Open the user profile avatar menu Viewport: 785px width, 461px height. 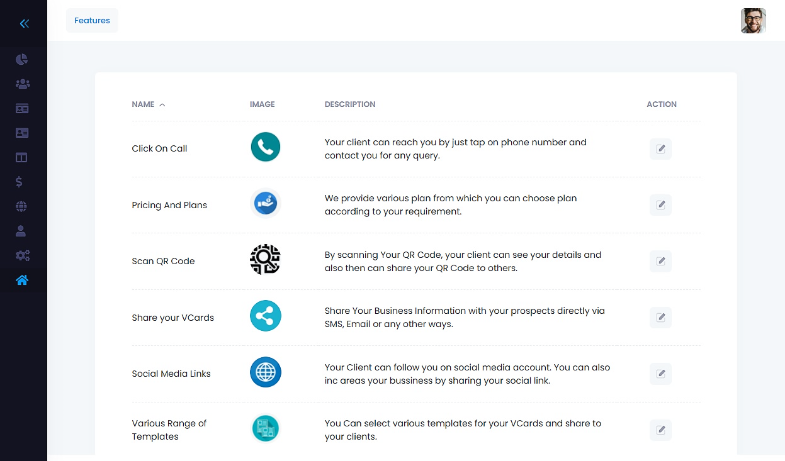coord(754,21)
